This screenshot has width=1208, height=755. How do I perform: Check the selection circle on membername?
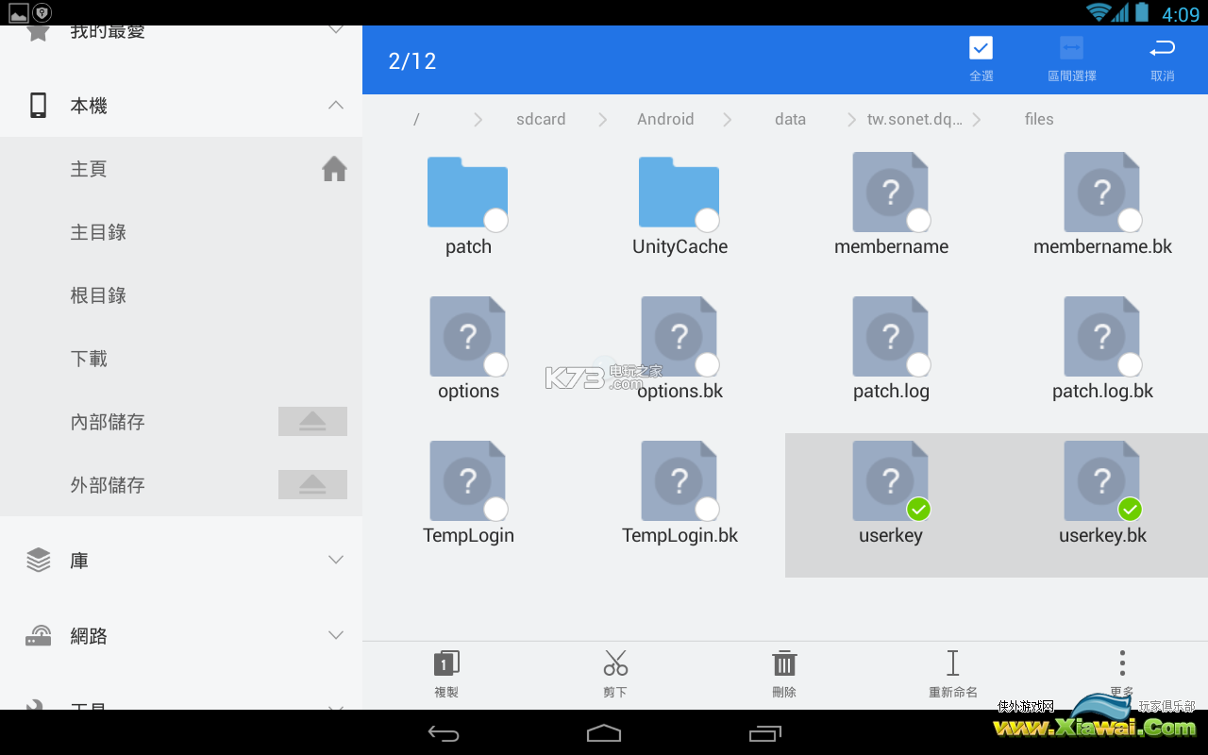918,221
